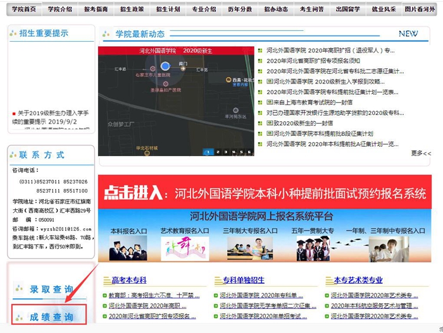Click the 咨询邮箱 email address text

coord(66,229)
